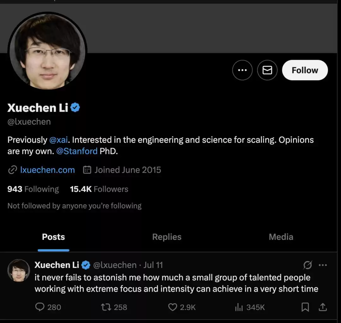This screenshot has height=323, width=341.
Task: Select the Posts tab
Action: (53, 237)
